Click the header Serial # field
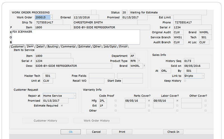224x139 pixels. pyautogui.click(x=192, y=27)
